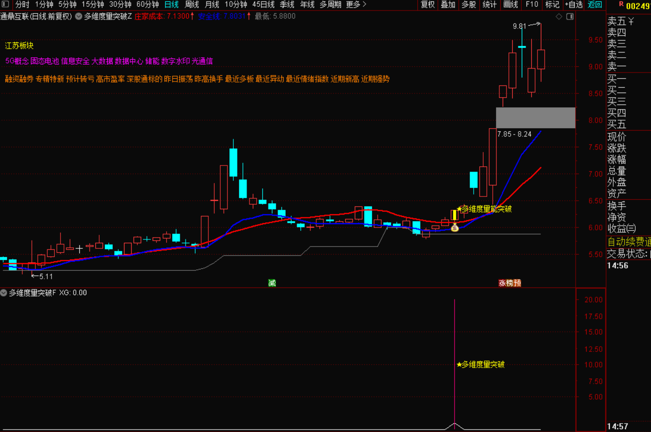Toggle the side panel icon beside the diamond
This screenshot has width=651, height=432.
pyautogui.click(x=570, y=17)
